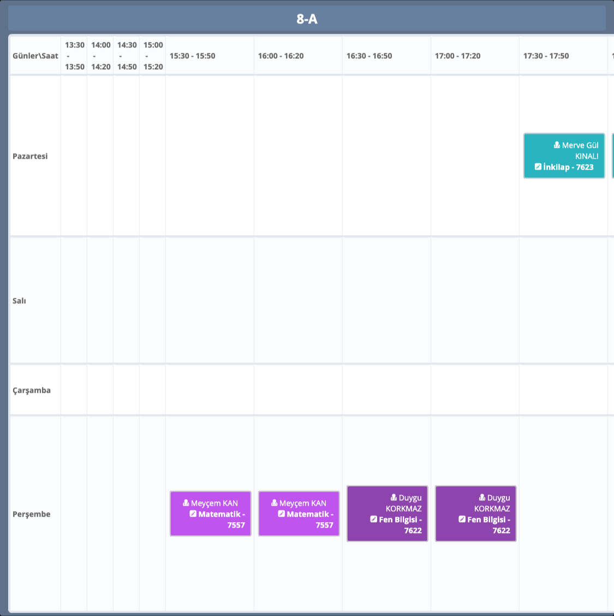
Task: Click the edit icon on the 15:30 Matematik lesson
Action: point(193,514)
